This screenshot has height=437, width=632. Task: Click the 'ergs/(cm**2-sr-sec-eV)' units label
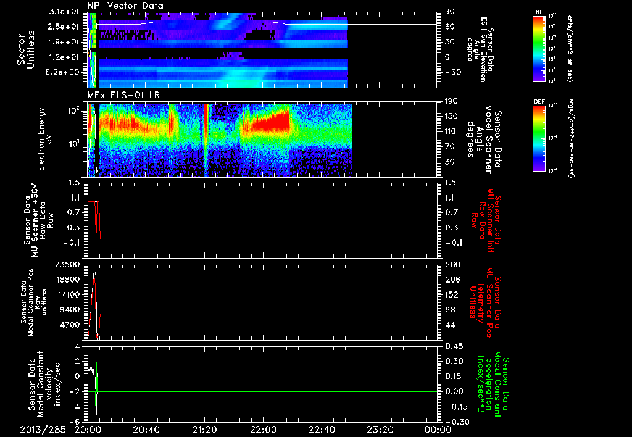[x=572, y=138]
